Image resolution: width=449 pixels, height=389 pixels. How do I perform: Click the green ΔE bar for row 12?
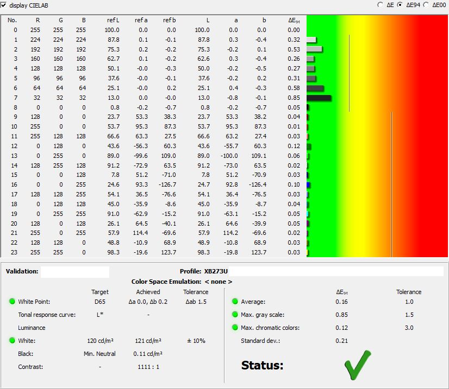(309, 146)
